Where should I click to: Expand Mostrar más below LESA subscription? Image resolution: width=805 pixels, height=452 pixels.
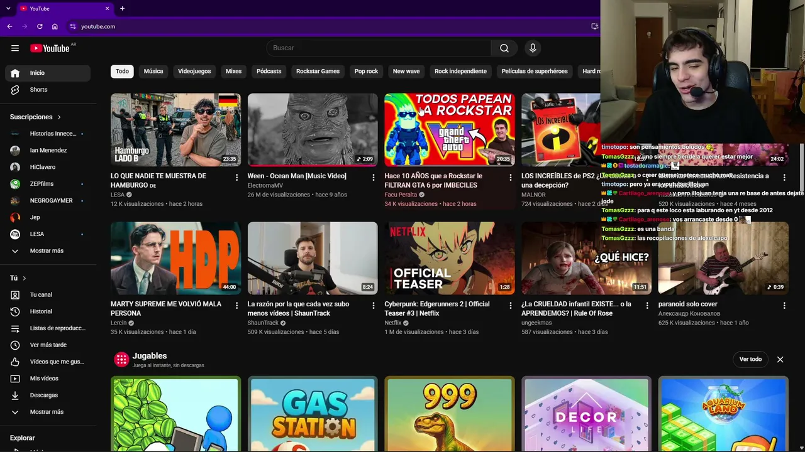point(48,251)
